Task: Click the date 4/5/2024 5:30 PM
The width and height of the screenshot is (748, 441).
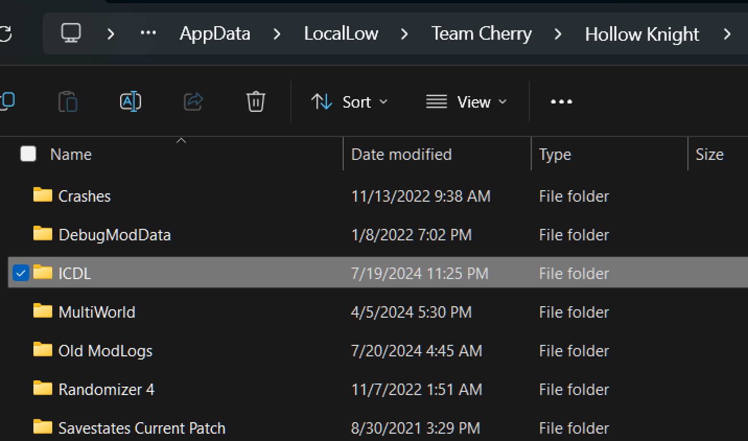Action: tap(412, 312)
